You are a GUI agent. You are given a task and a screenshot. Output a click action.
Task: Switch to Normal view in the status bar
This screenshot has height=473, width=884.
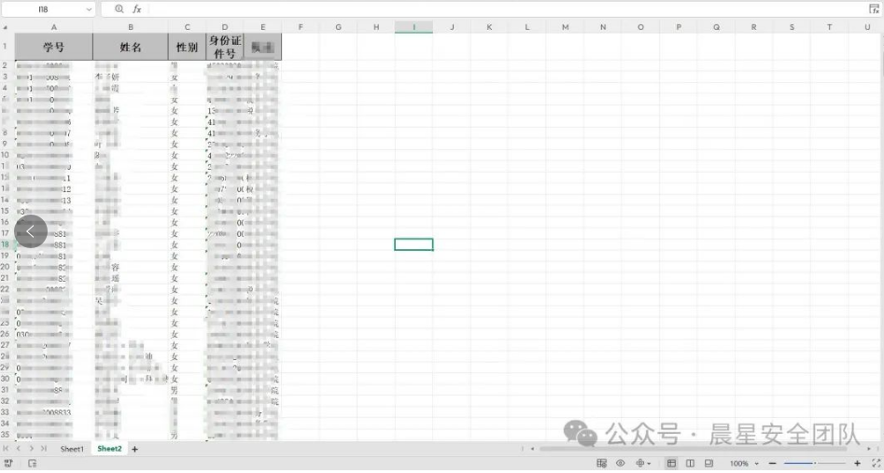(x=671, y=464)
